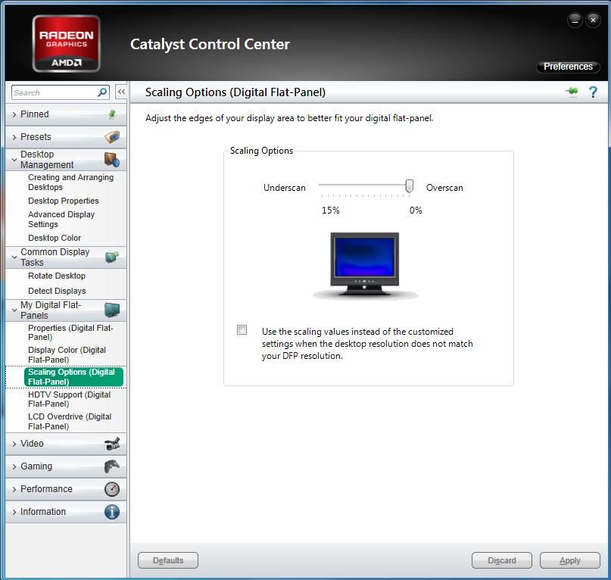611x580 pixels.
Task: Click the Information 'i' icon
Action: click(x=112, y=512)
